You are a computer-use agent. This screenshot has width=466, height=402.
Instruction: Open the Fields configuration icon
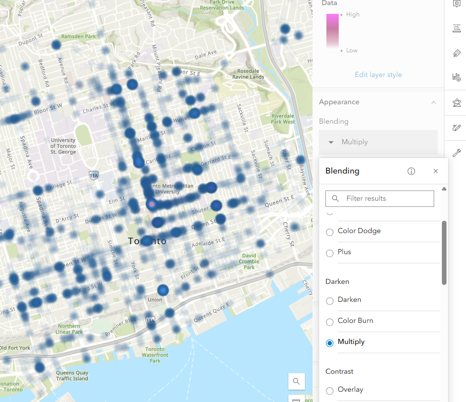click(x=456, y=29)
